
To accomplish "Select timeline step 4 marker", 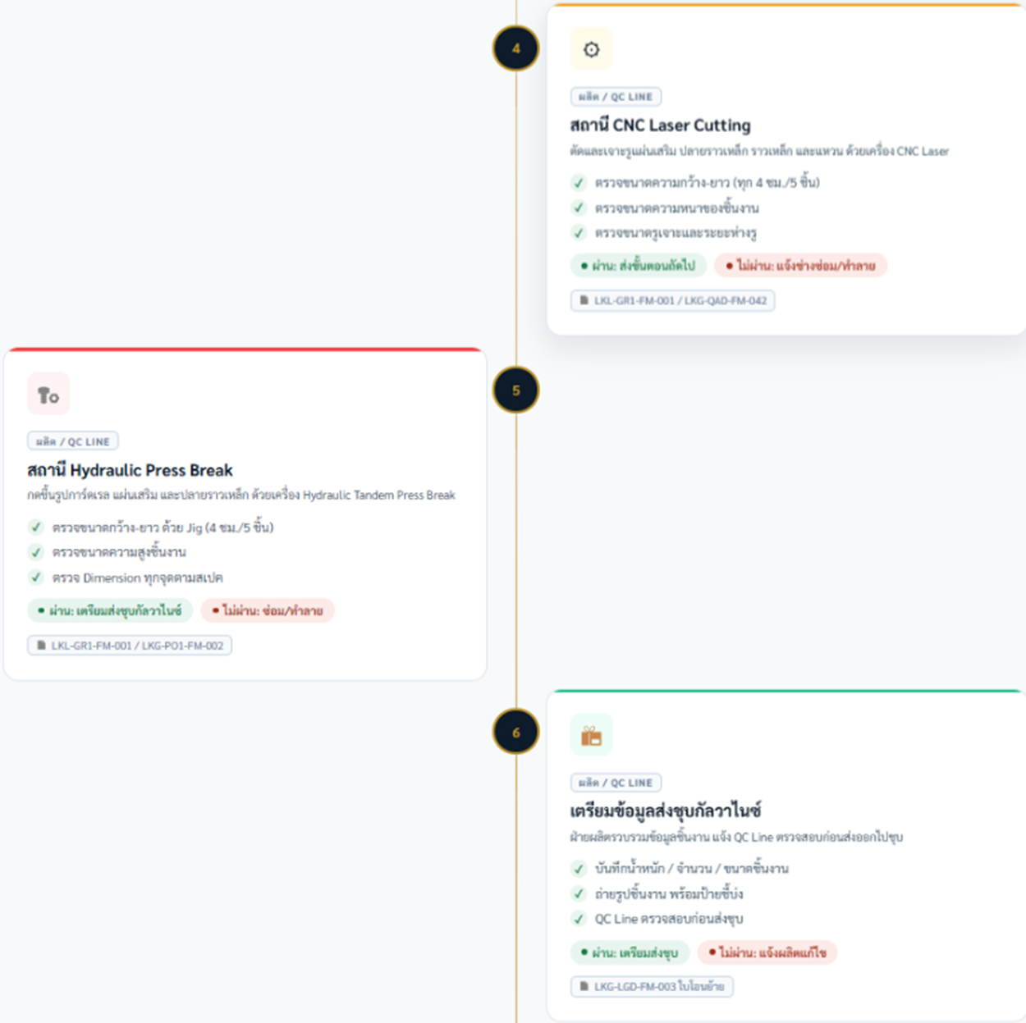I will (515, 48).
